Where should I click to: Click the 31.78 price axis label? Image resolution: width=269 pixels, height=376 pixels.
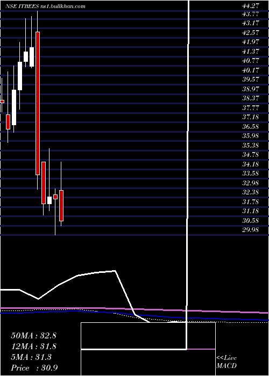251,202
